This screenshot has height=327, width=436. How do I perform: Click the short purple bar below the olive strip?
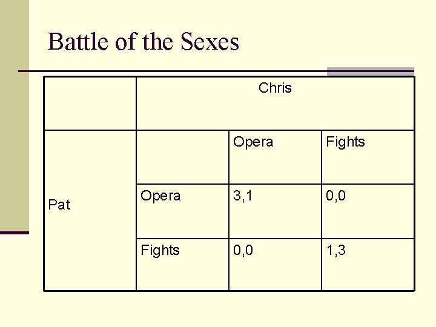click(14, 233)
